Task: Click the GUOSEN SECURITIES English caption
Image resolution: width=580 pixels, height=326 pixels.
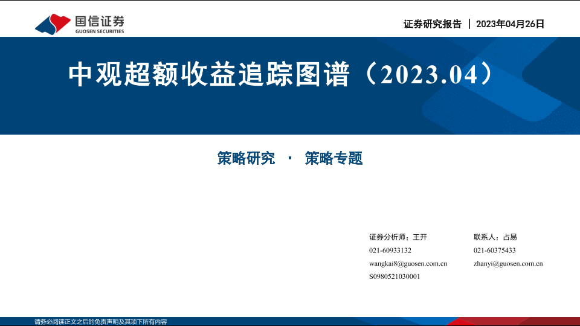Action: (100, 31)
